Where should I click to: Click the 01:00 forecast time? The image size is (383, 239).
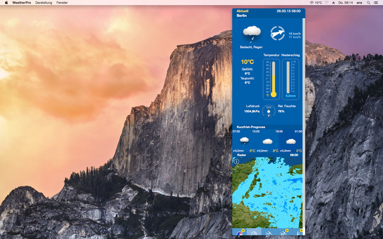(x=298, y=132)
